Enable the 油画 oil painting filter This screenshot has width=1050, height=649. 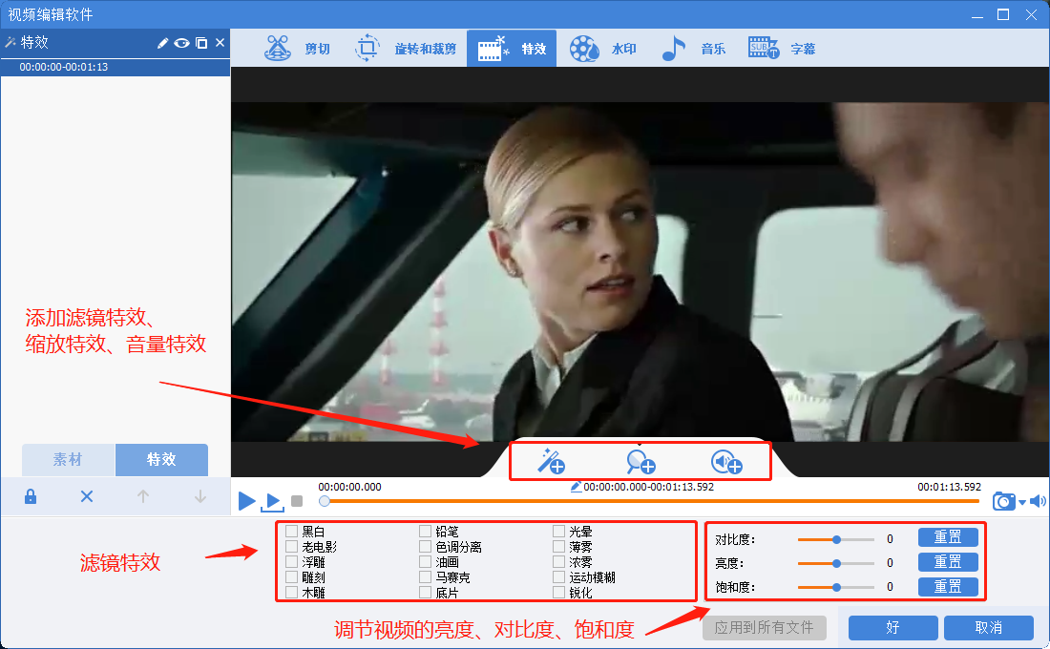tap(425, 562)
